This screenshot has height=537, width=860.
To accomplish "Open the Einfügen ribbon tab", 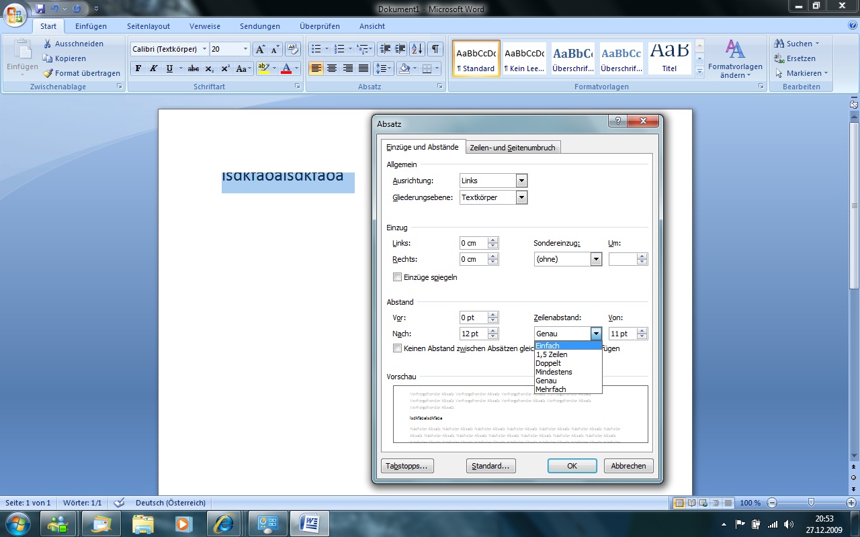I will pos(91,26).
